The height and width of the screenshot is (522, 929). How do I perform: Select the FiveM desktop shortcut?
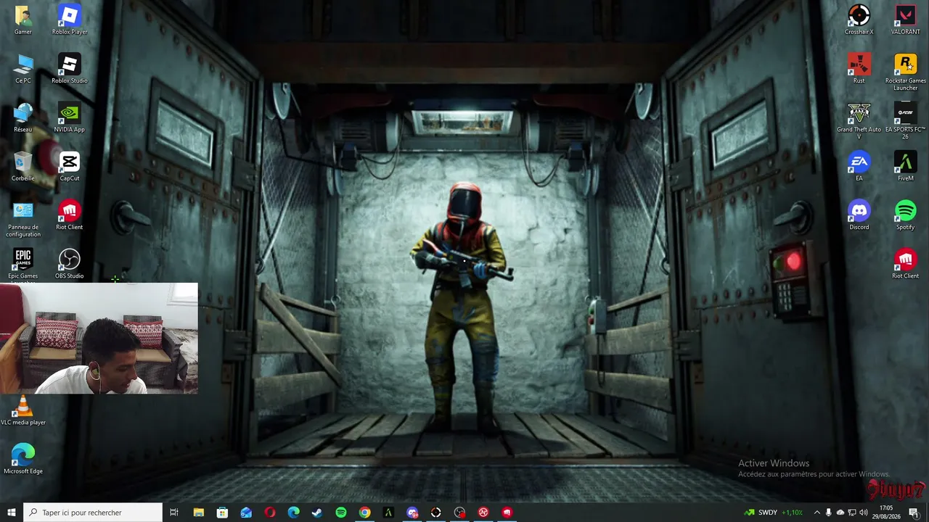tap(906, 166)
